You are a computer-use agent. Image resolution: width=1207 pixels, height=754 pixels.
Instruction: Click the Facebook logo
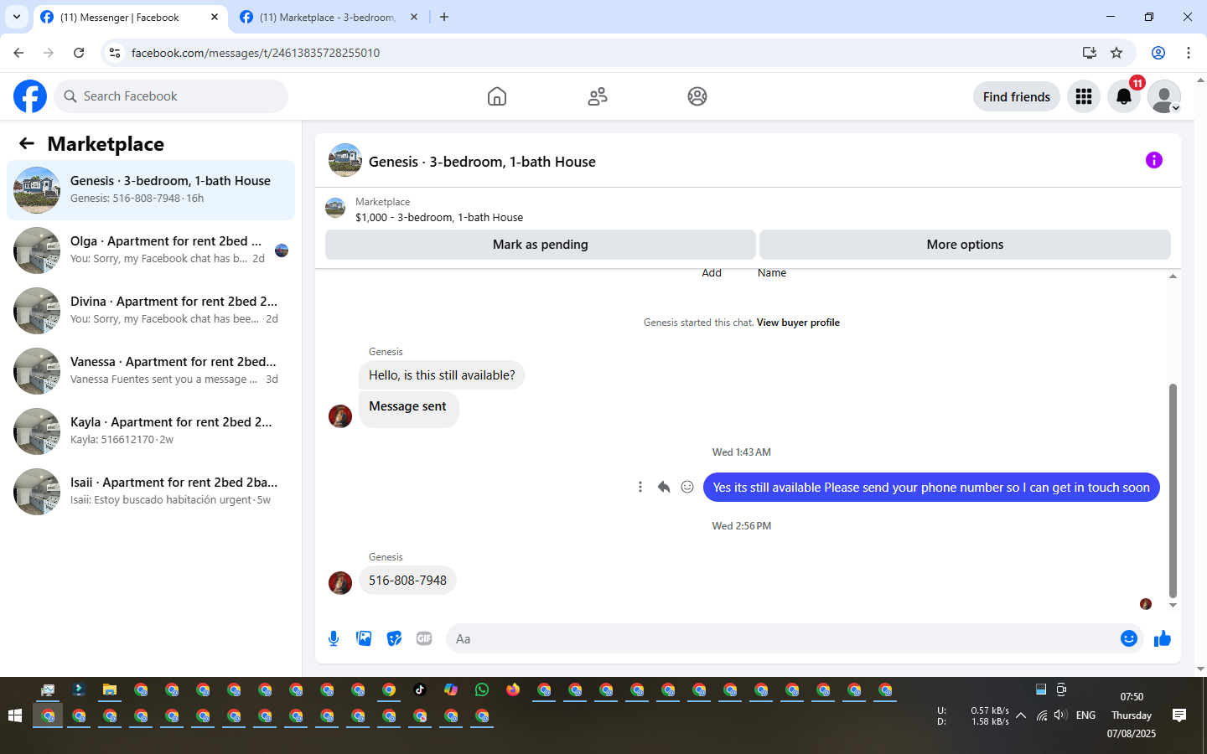pyautogui.click(x=30, y=96)
